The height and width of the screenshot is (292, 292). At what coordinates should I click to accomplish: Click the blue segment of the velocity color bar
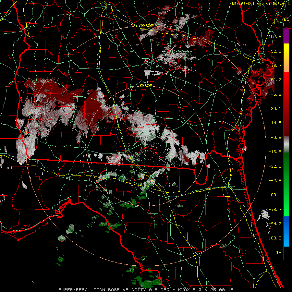click(286, 231)
